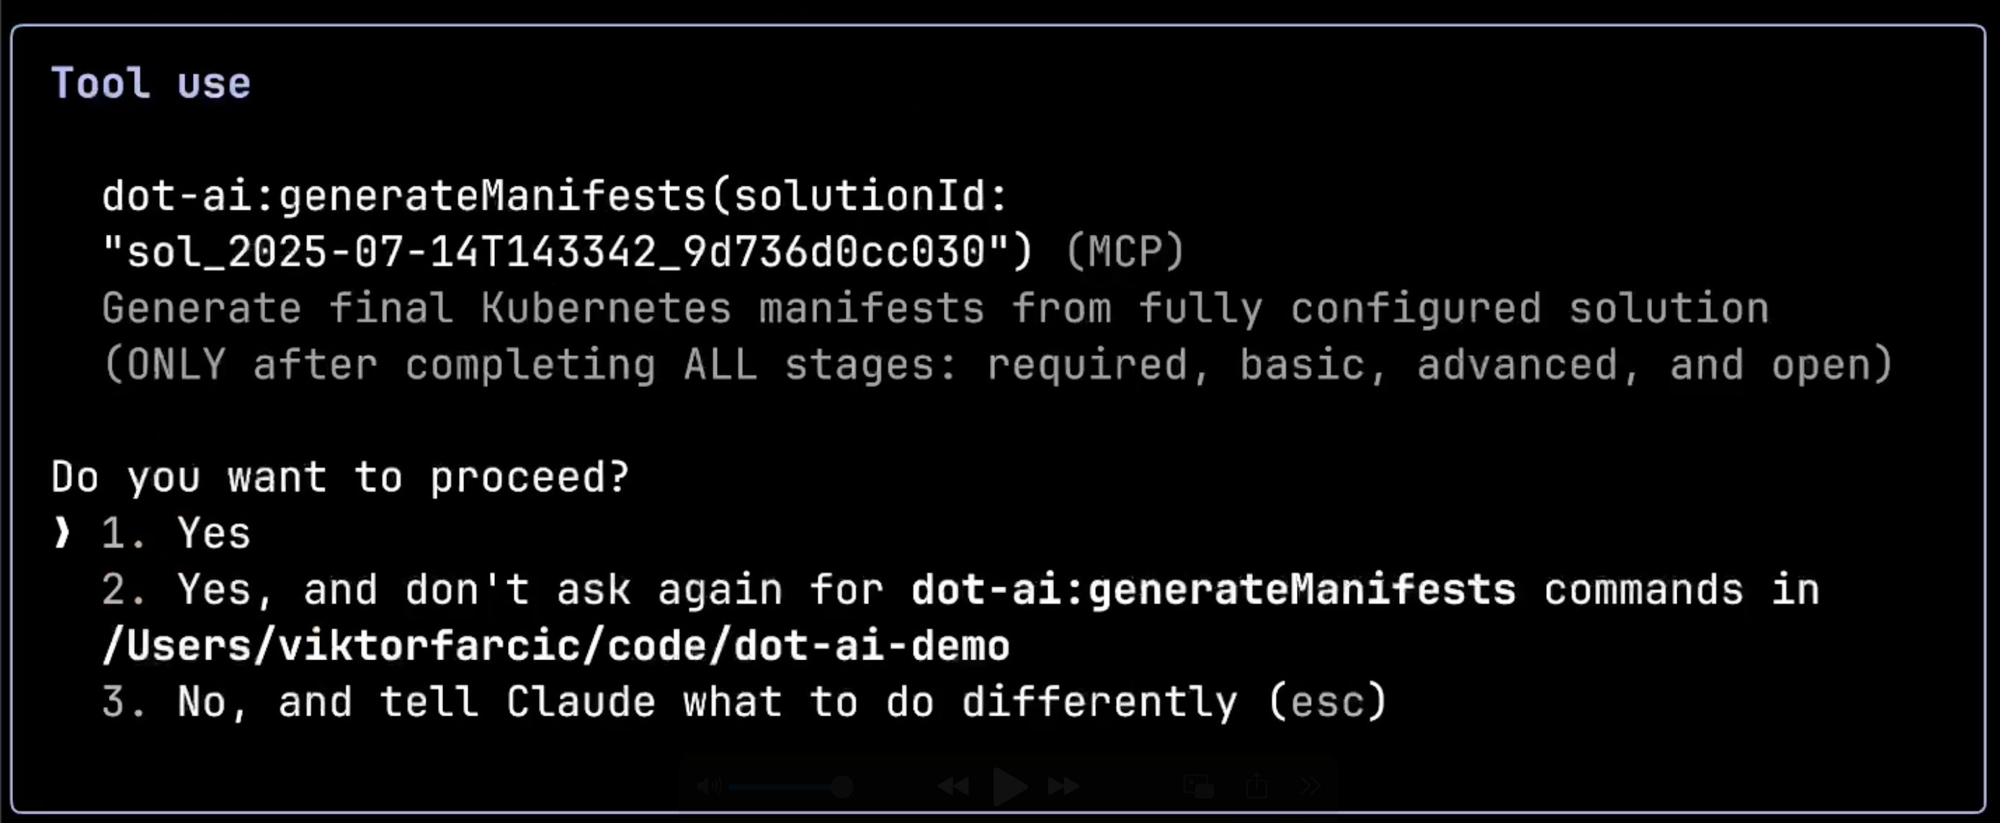Click the dot-ai:generateManifests command text
Screen dimensions: 2000x823
(554, 195)
